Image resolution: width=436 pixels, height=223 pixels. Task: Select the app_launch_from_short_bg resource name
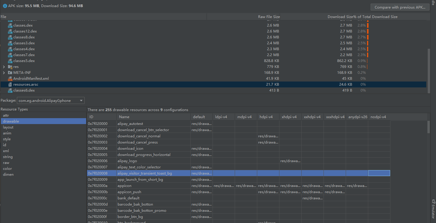[140, 180]
